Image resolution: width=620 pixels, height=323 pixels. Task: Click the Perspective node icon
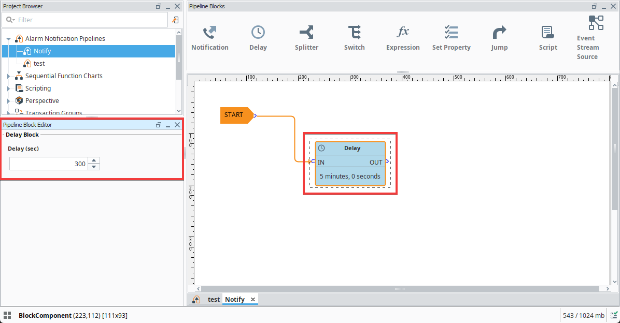19,101
